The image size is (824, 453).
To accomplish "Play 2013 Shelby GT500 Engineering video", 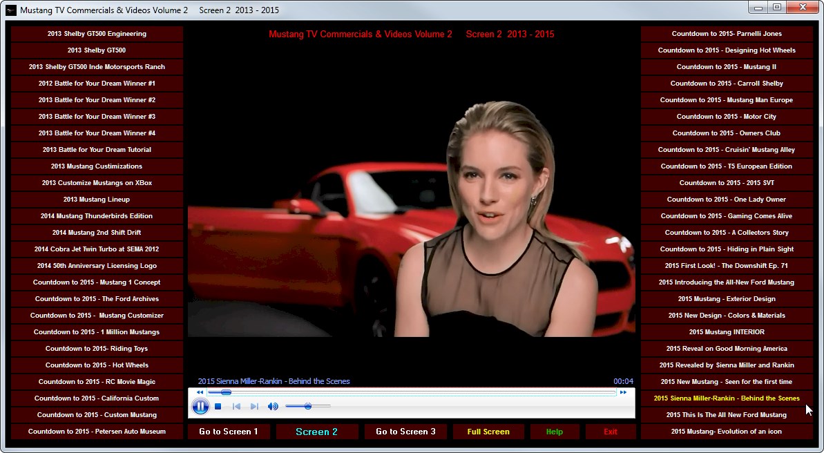I will point(97,34).
